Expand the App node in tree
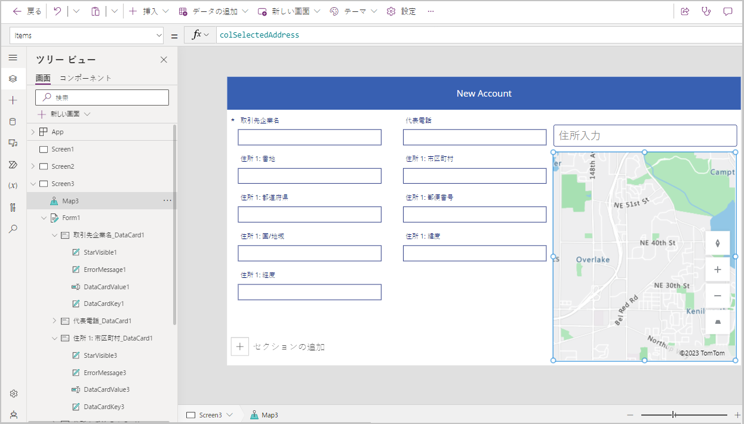 (x=33, y=132)
